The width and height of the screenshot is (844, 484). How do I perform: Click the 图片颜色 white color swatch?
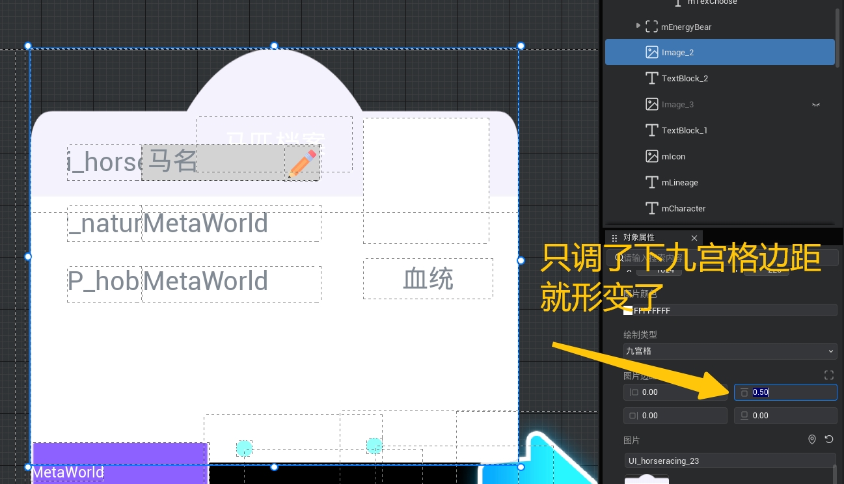point(628,310)
